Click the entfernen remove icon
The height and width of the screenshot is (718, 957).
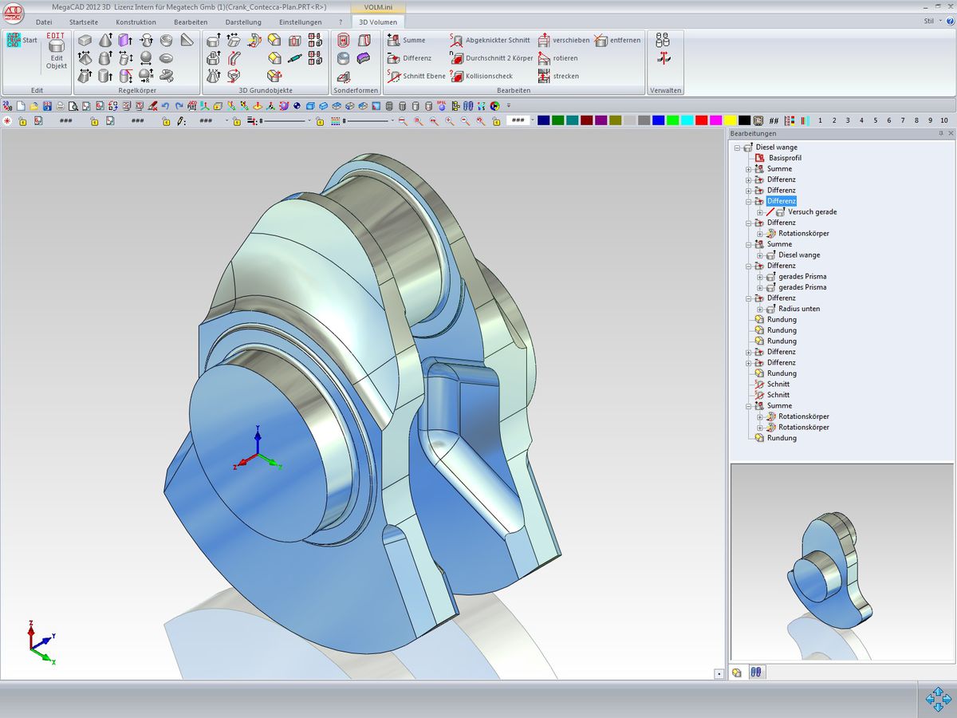pyautogui.click(x=601, y=40)
